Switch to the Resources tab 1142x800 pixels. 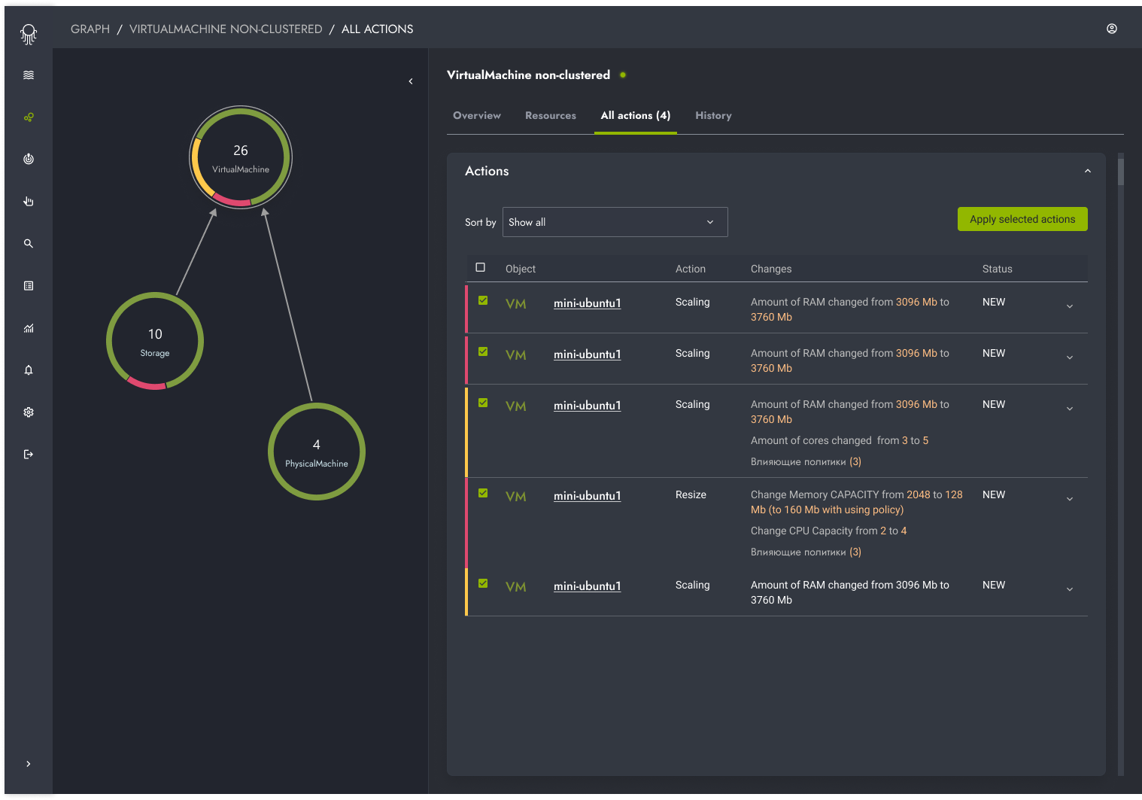coord(551,116)
